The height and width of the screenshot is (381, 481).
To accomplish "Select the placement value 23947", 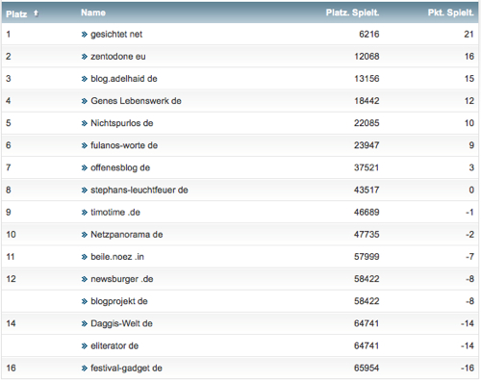I will 367,145.
